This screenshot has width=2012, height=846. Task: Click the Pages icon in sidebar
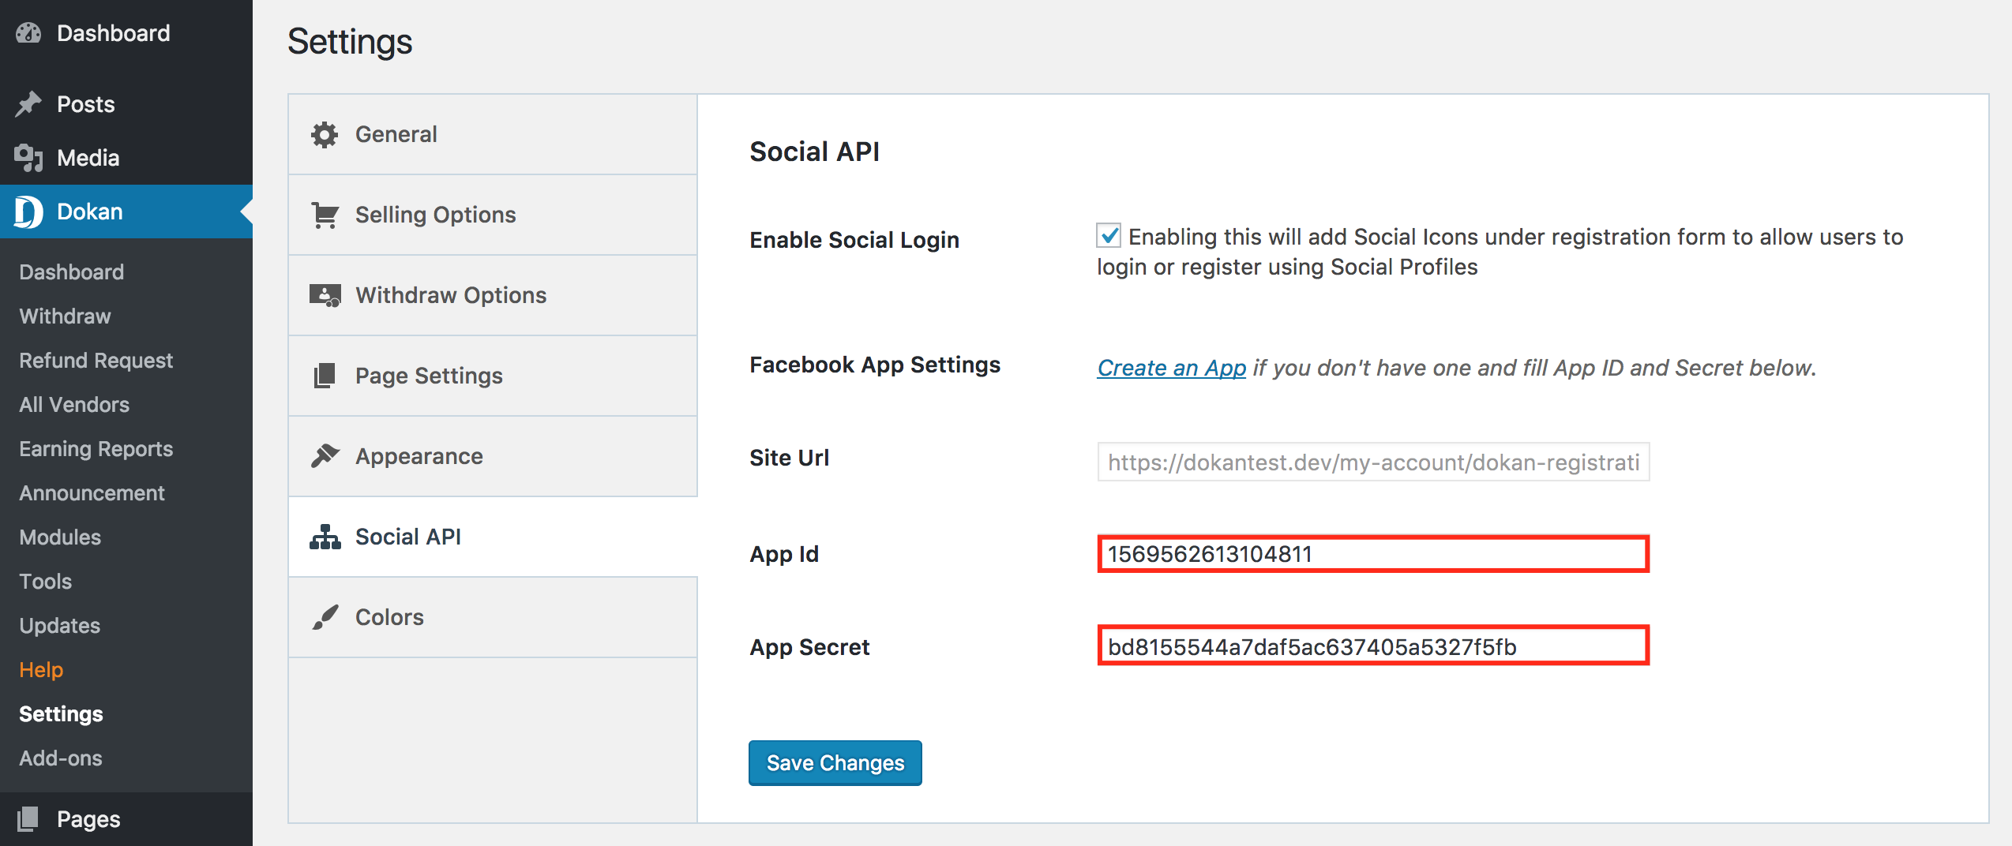[x=28, y=819]
